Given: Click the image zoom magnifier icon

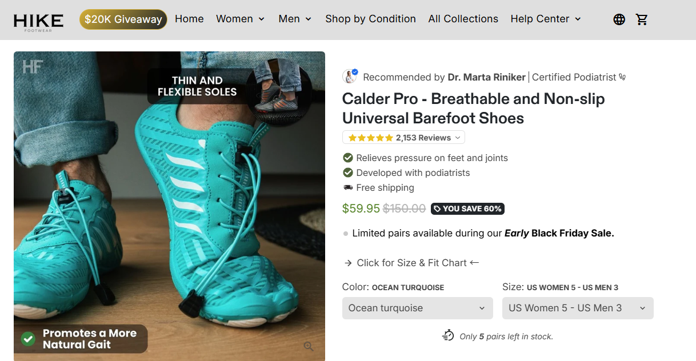Looking at the screenshot, I should tap(309, 346).
